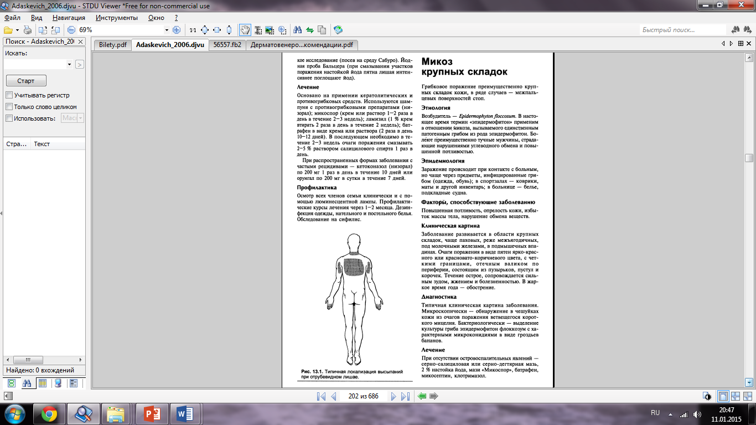756x425 pixels.
Task: Enable 'Только слово целиком' checkbox
Action: [9, 107]
